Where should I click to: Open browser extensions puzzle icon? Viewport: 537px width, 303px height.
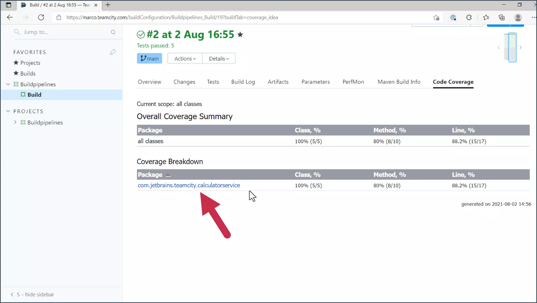pyautogui.click(x=469, y=17)
